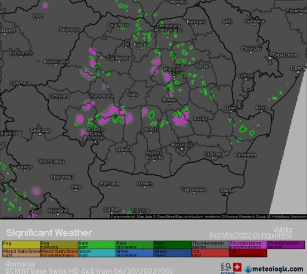Select the Snow heavy blue legend swatch
307x274 pixels.
(172, 253)
